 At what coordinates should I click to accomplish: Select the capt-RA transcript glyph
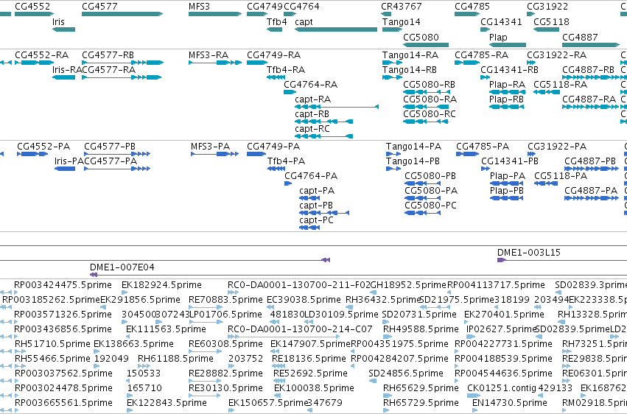[x=337, y=107]
